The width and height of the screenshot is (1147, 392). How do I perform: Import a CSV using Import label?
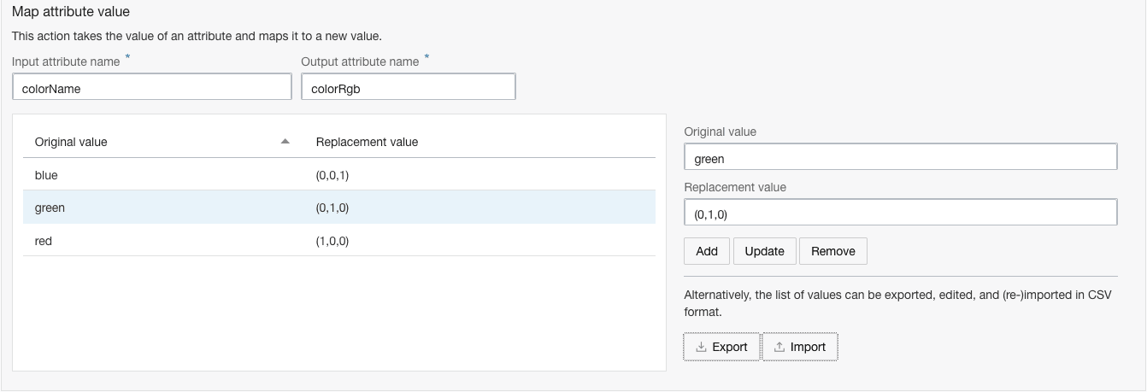[x=808, y=347]
